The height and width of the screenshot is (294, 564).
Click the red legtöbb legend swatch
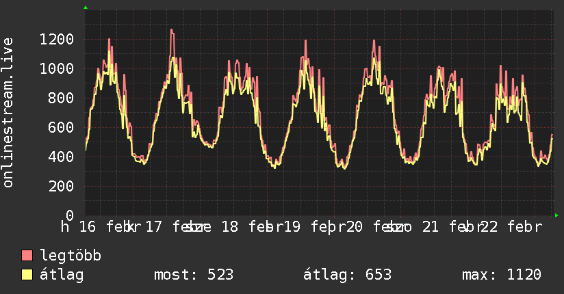point(27,256)
